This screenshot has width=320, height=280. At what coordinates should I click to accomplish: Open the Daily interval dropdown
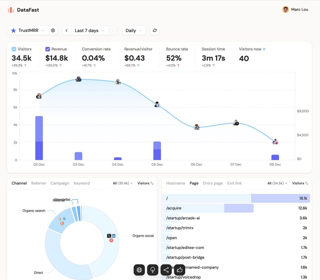coord(134,30)
